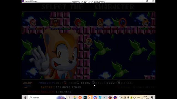Select the blue Sonic portrait with red ring
Screen dimensions: 177x99
click(123, 22)
